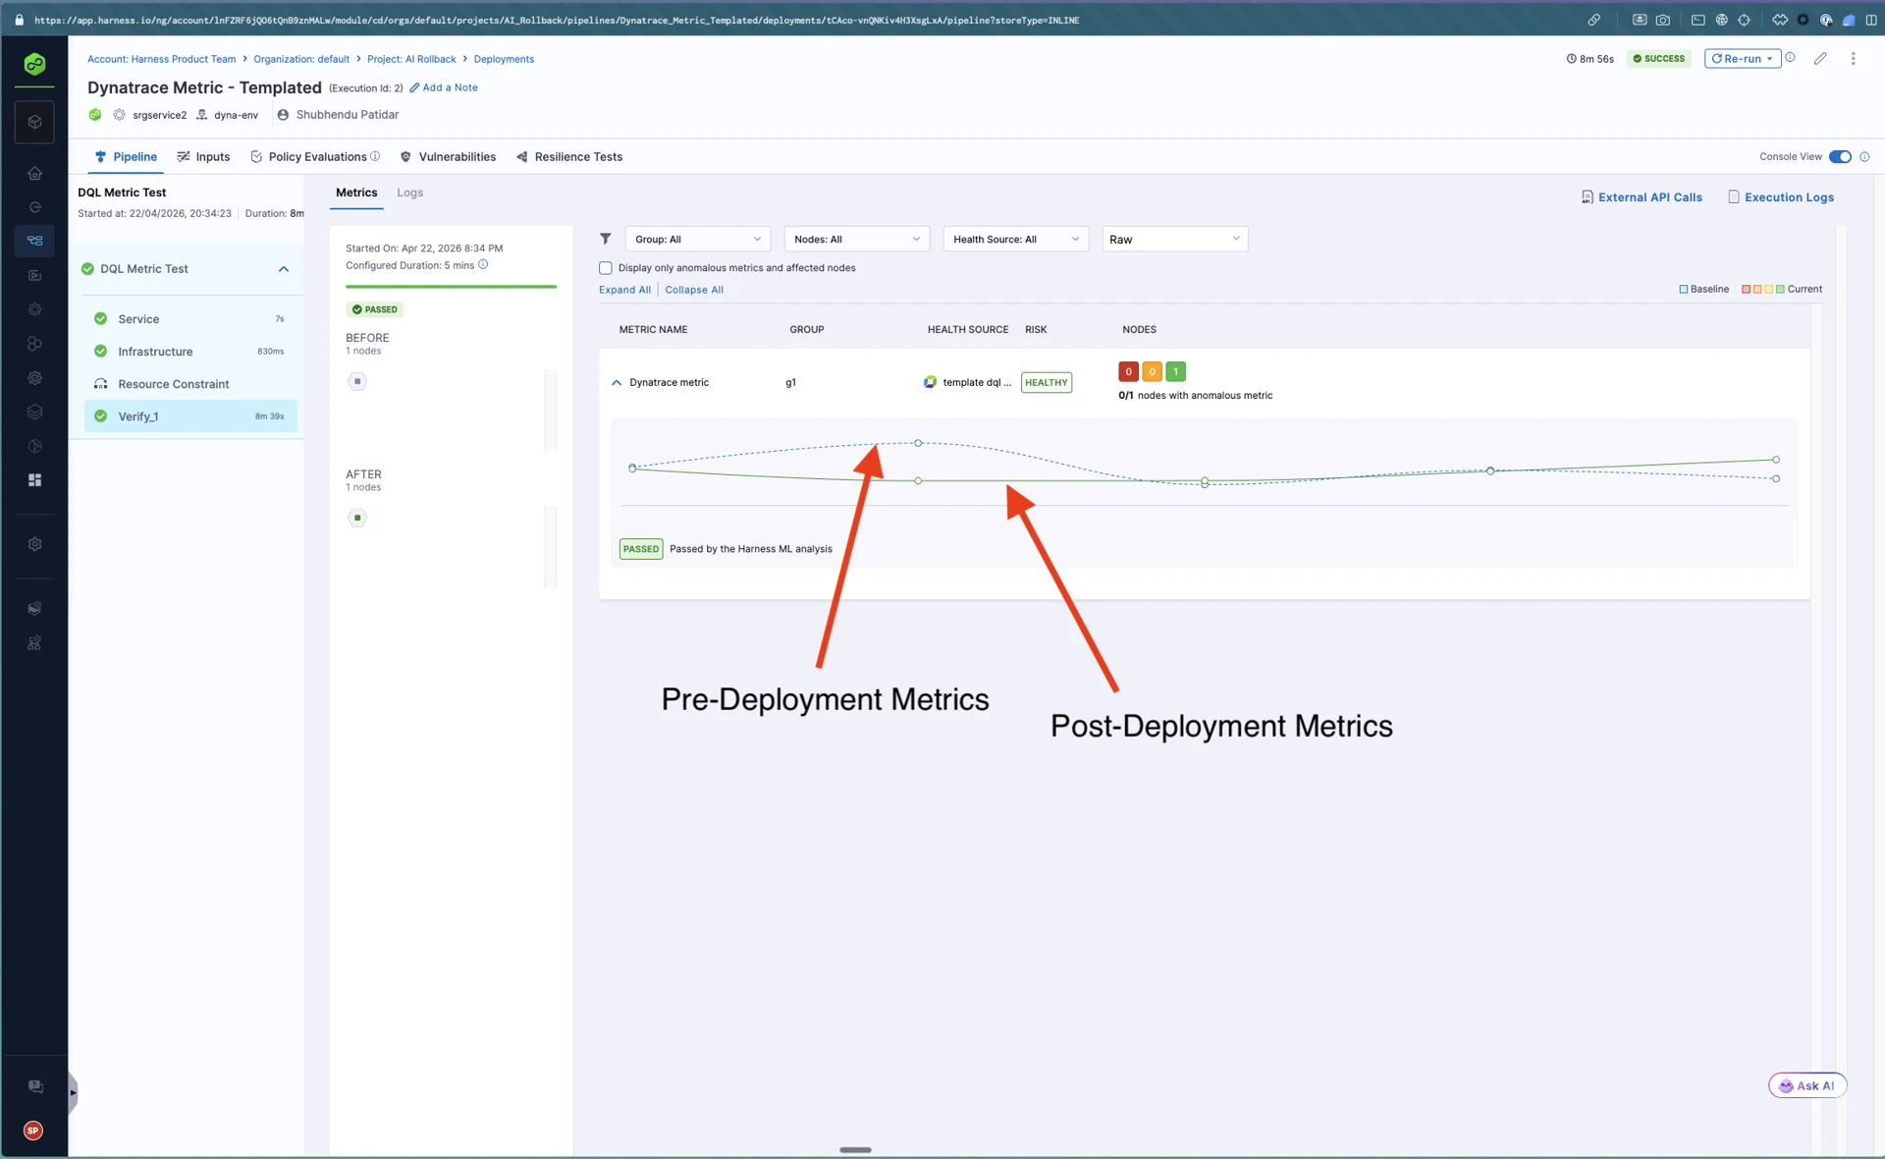Expand the left sidebar arrow handle
Viewport: 1885px width, 1159px height.
(72, 1092)
